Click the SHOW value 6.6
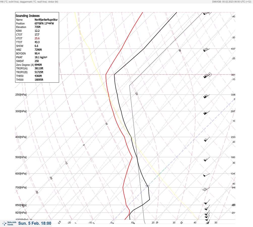The width and height of the screenshot is (253, 227). click(36, 46)
